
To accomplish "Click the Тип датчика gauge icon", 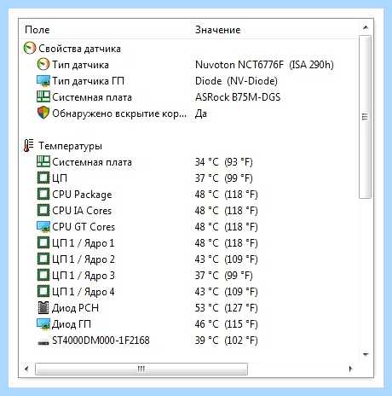I will (x=43, y=65).
